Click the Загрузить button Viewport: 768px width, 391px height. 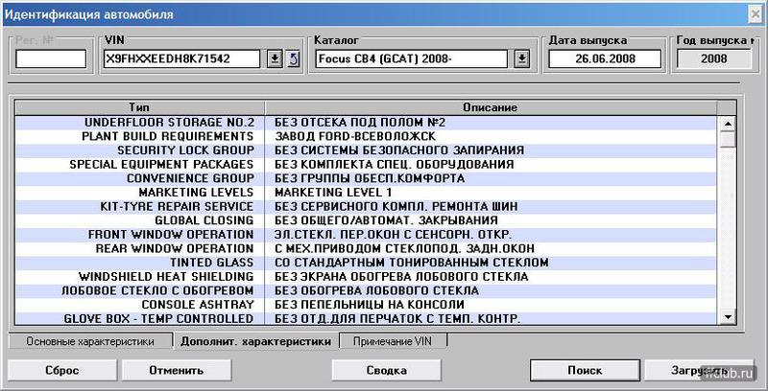pos(699,370)
